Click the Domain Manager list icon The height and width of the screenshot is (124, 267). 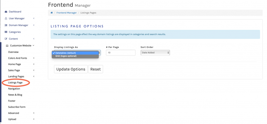pyautogui.click(x=6, y=25)
